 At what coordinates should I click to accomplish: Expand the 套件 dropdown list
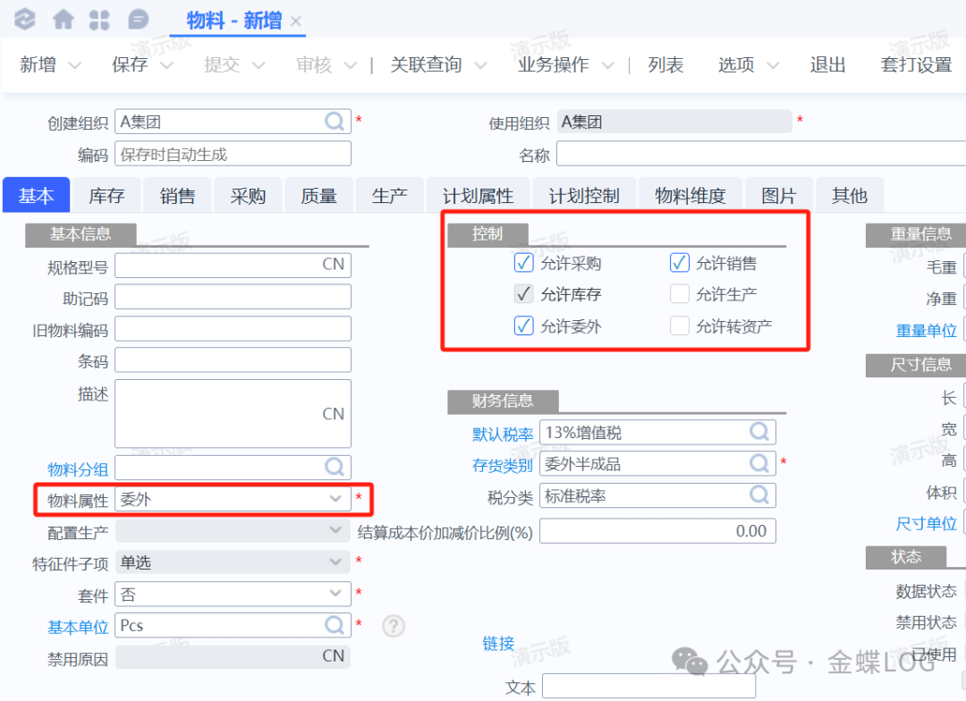(335, 594)
